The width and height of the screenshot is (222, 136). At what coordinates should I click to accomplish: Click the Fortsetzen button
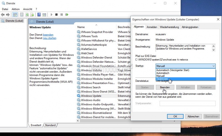[206, 87]
